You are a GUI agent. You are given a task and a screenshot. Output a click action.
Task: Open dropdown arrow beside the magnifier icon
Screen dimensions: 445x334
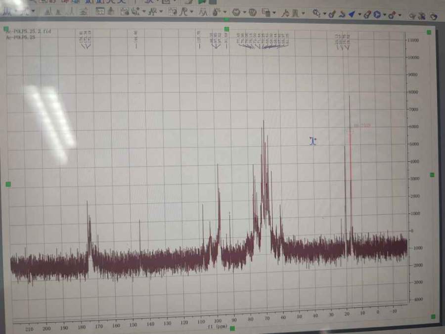323,14
